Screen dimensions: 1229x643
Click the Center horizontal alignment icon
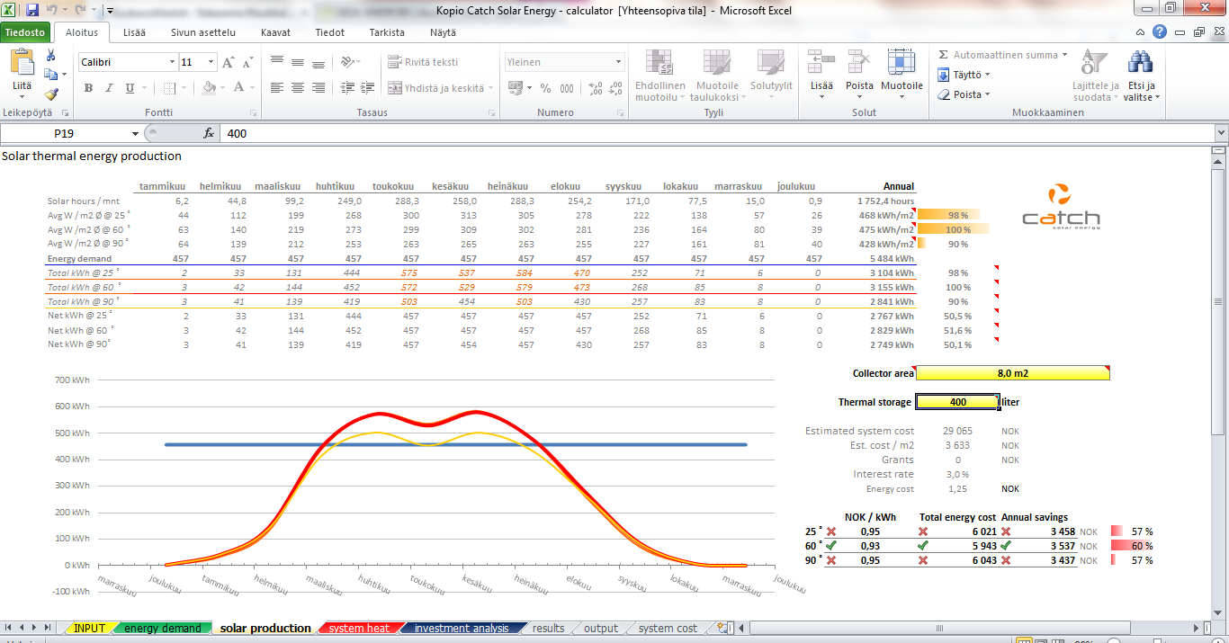pos(298,88)
